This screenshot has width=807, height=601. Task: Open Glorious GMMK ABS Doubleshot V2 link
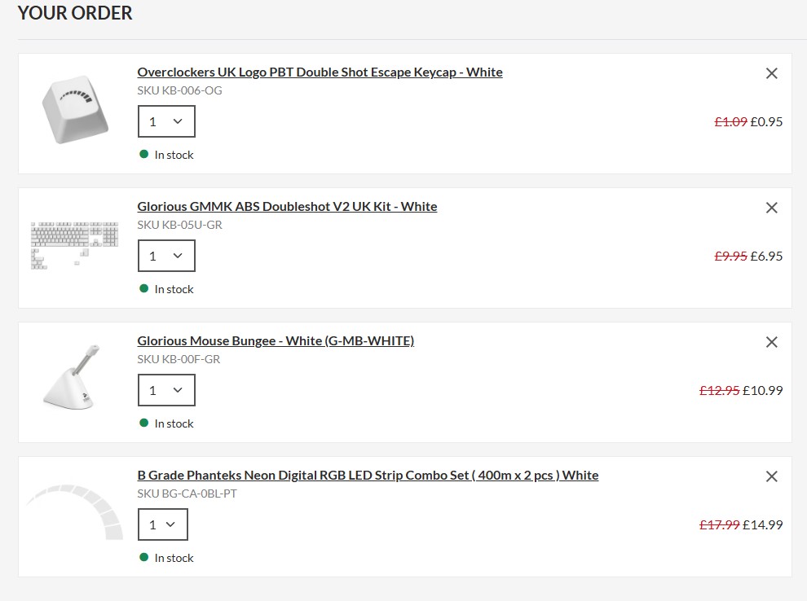click(x=287, y=206)
